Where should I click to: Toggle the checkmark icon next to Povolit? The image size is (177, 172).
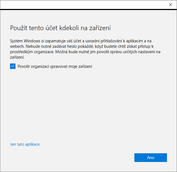tap(13, 66)
